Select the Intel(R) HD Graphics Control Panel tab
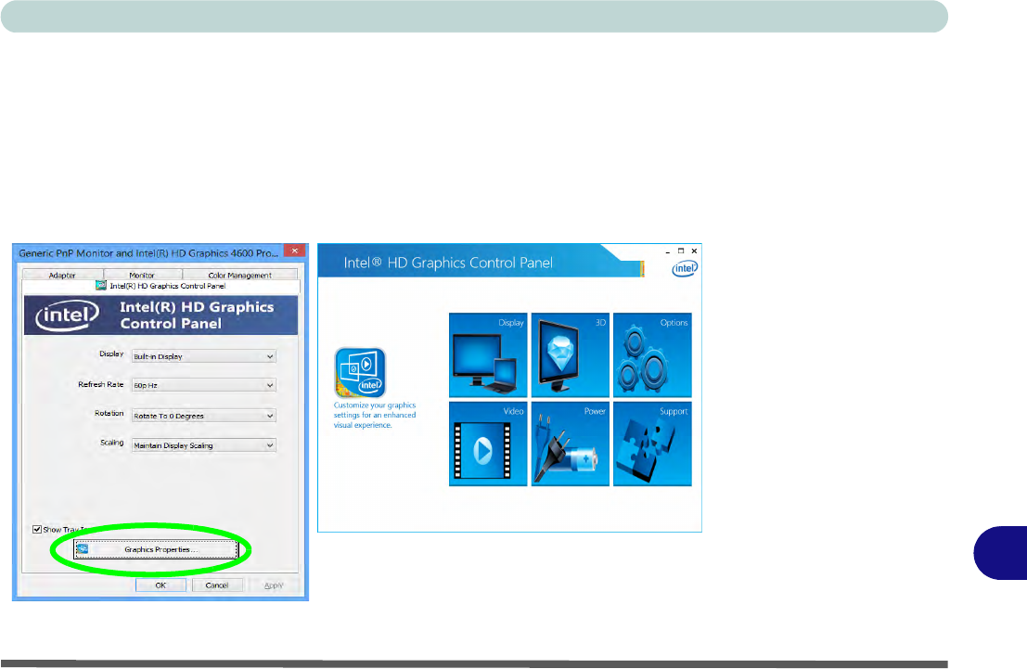Image resolution: width=1027 pixels, height=669 pixels. [x=161, y=286]
